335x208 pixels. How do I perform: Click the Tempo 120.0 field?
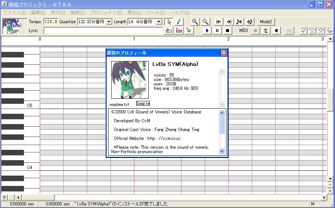[51, 22]
